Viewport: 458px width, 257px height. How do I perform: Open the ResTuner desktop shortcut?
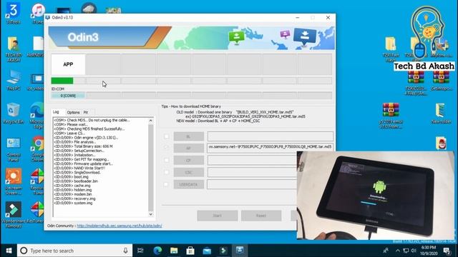tap(36, 212)
